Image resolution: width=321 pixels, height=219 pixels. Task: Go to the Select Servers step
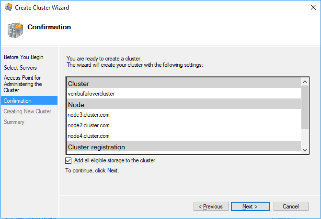20,68
